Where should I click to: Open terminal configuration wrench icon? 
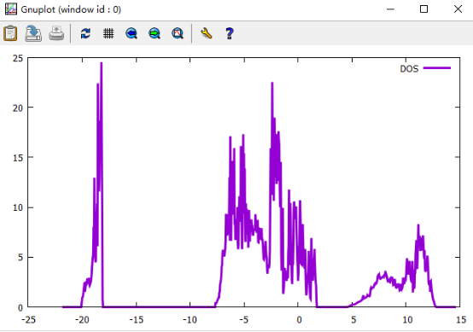coord(207,33)
